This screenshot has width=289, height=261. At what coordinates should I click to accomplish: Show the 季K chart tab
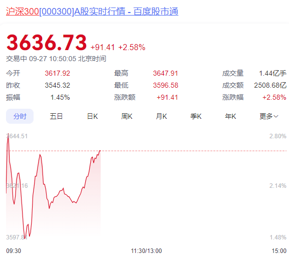(x=196, y=116)
